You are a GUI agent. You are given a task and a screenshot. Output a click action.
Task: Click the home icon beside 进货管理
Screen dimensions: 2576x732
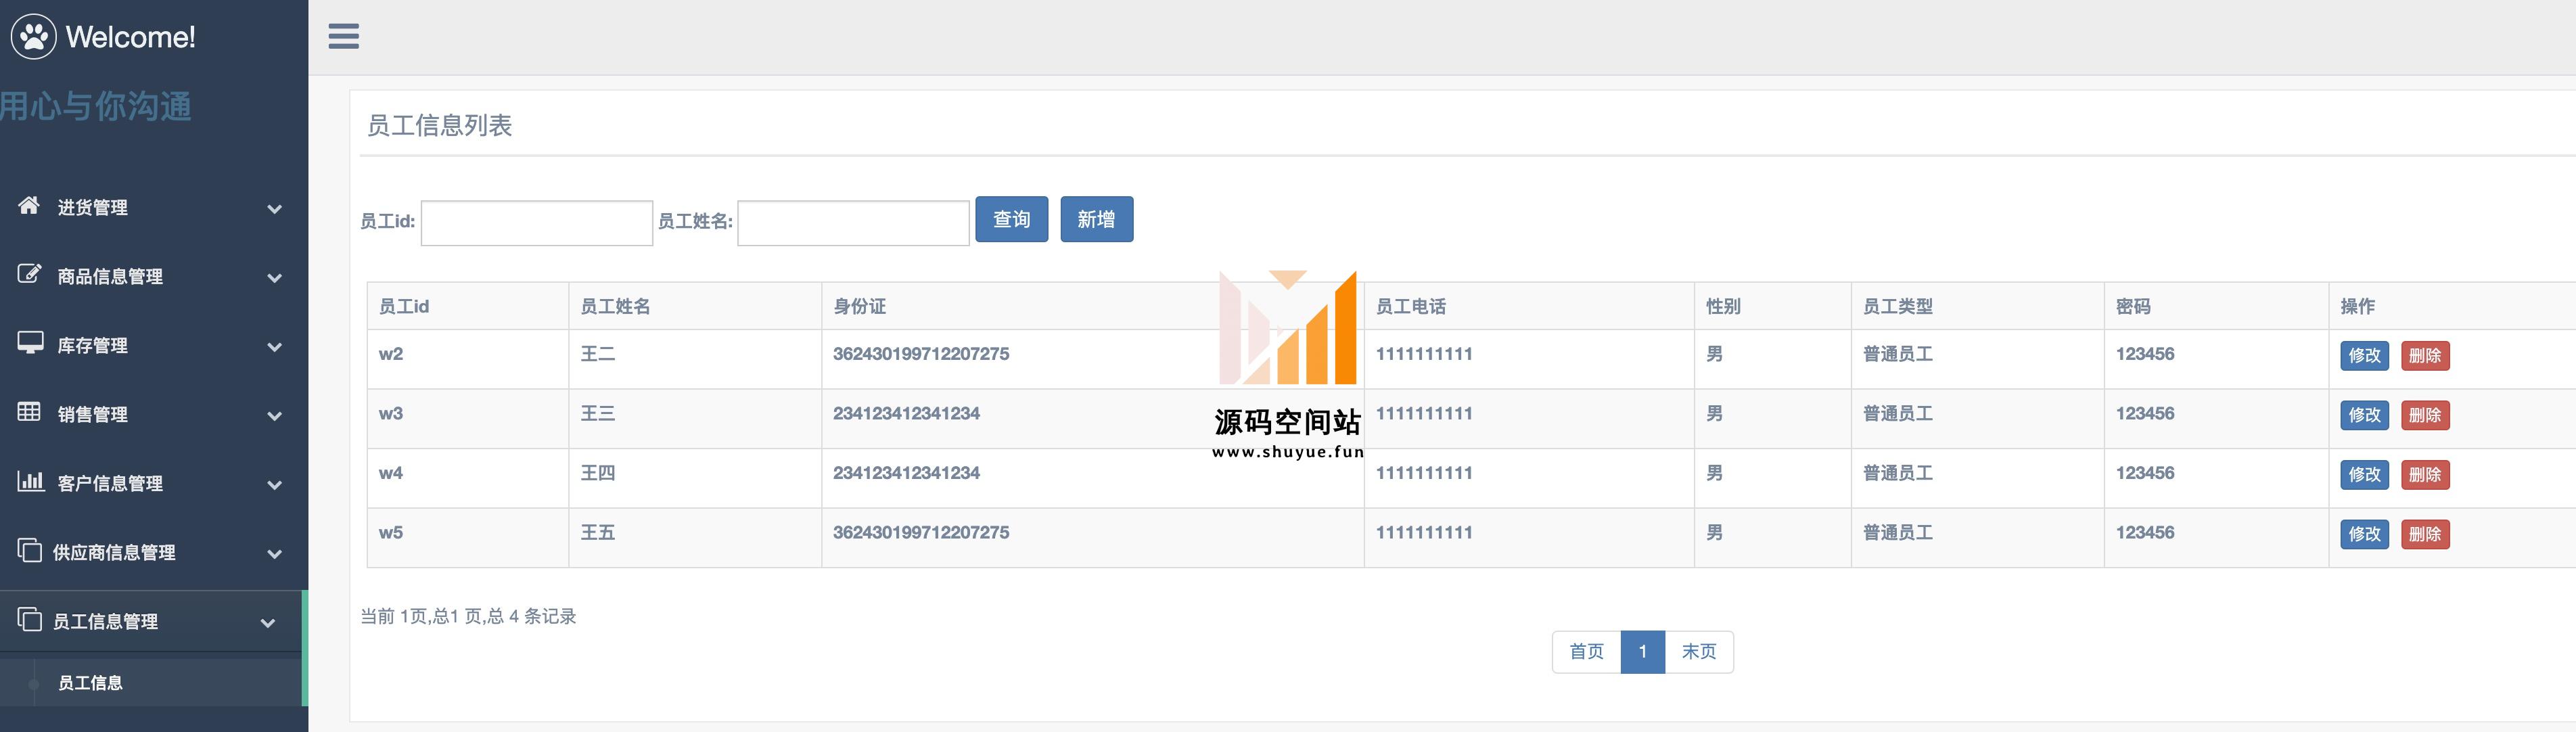coord(29,205)
